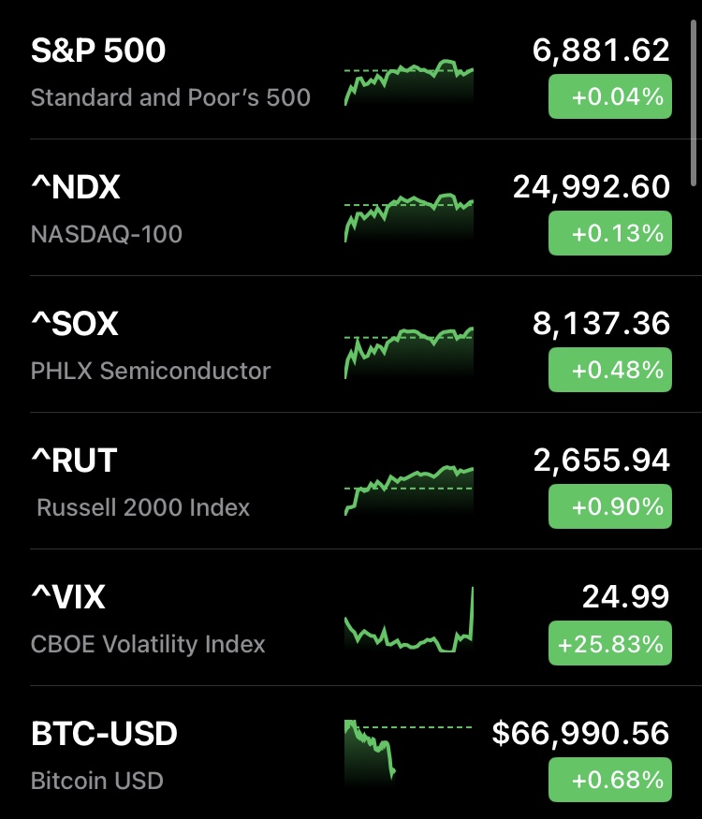Viewport: 702px width, 819px height.
Task: Select the ^RUT ticker symbol
Action: click(74, 461)
